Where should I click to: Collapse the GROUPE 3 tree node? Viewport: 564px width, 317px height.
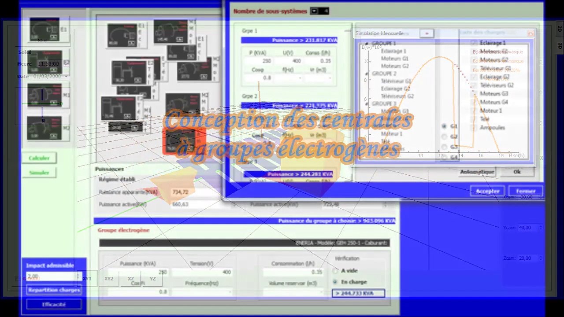[x=366, y=103]
